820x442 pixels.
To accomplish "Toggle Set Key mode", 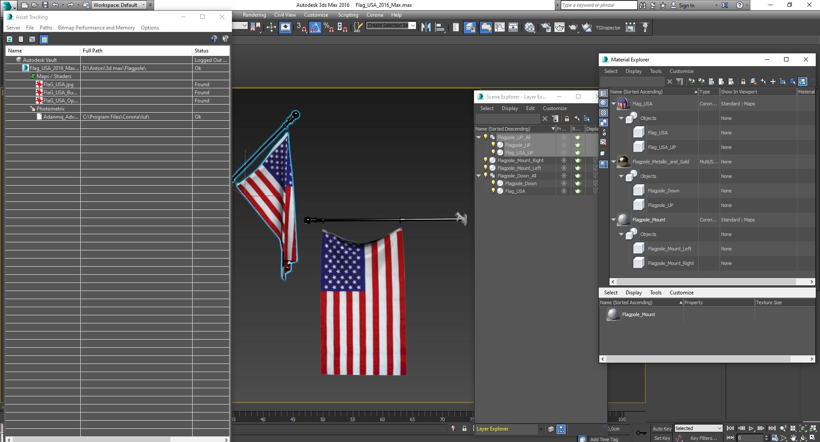I will 662,438.
